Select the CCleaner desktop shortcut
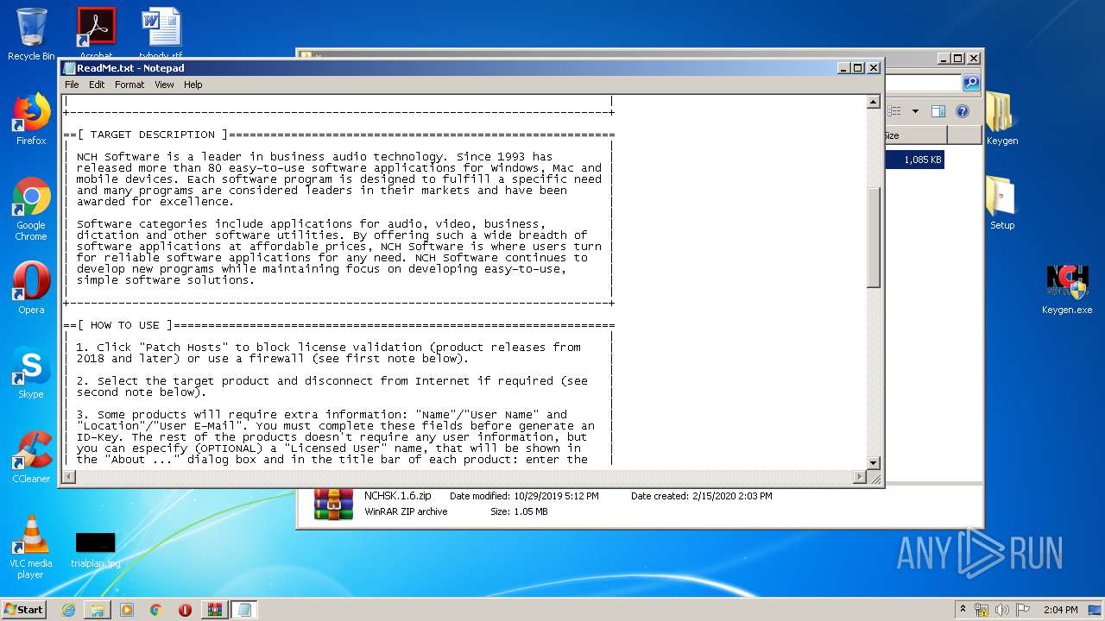Viewport: 1105px width, 621px height. pyautogui.click(x=31, y=457)
